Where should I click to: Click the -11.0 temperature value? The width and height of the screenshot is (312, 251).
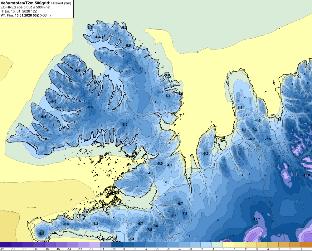[x=306, y=176]
